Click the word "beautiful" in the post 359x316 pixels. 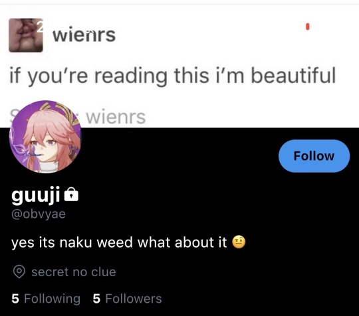[x=293, y=75]
